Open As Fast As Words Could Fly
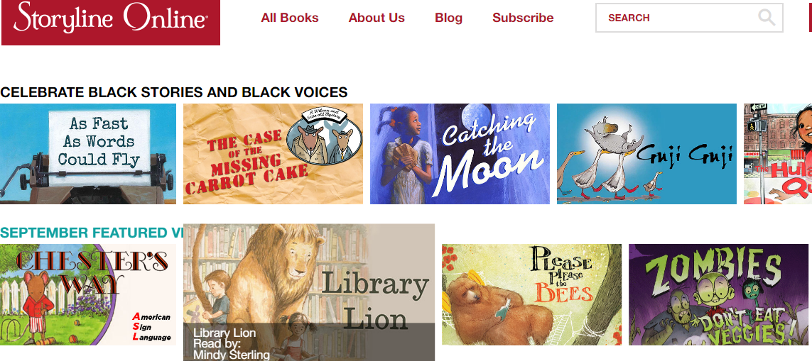The image size is (812, 361). pos(88,154)
